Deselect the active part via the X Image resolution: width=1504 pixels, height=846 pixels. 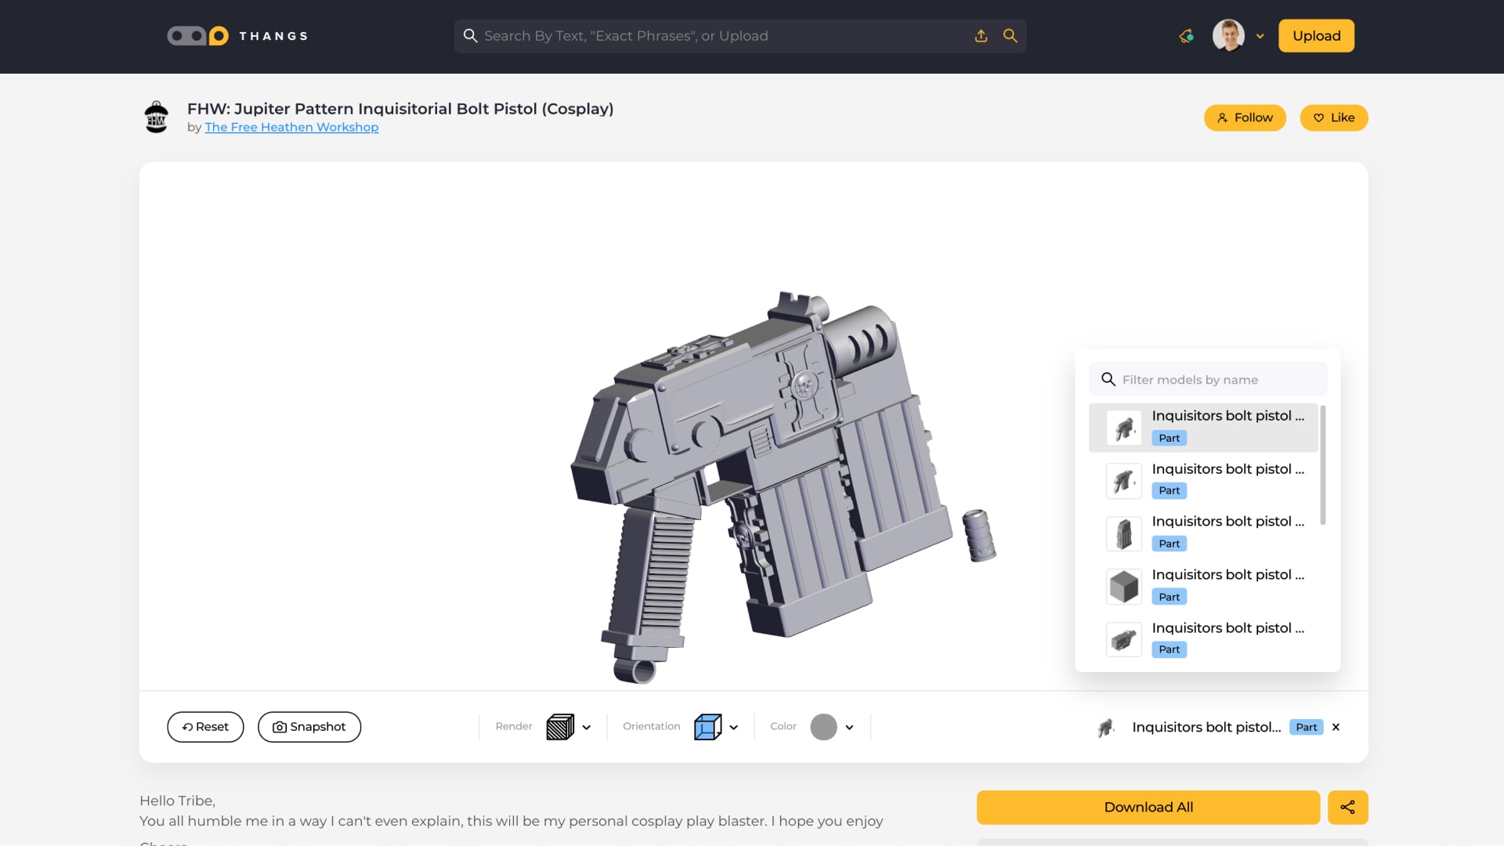point(1336,727)
